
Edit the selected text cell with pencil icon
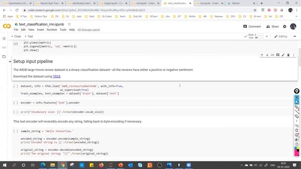point(283,55)
